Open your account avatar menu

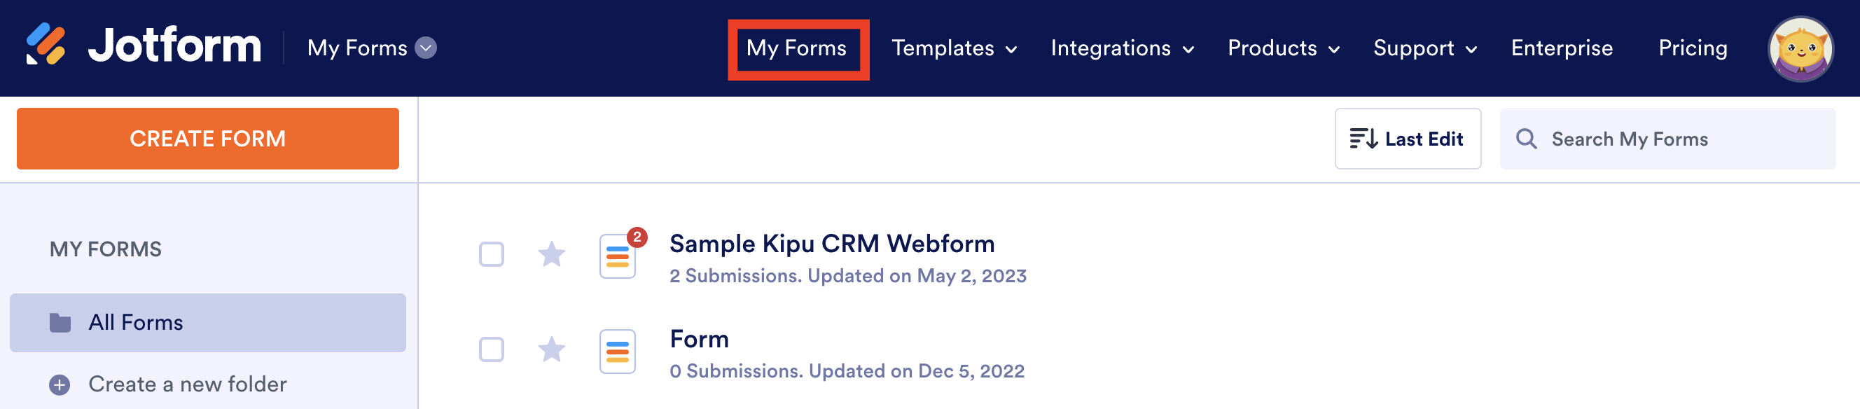pos(1800,48)
